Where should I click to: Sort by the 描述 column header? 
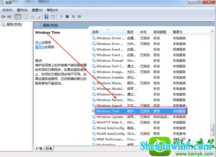click(132, 32)
